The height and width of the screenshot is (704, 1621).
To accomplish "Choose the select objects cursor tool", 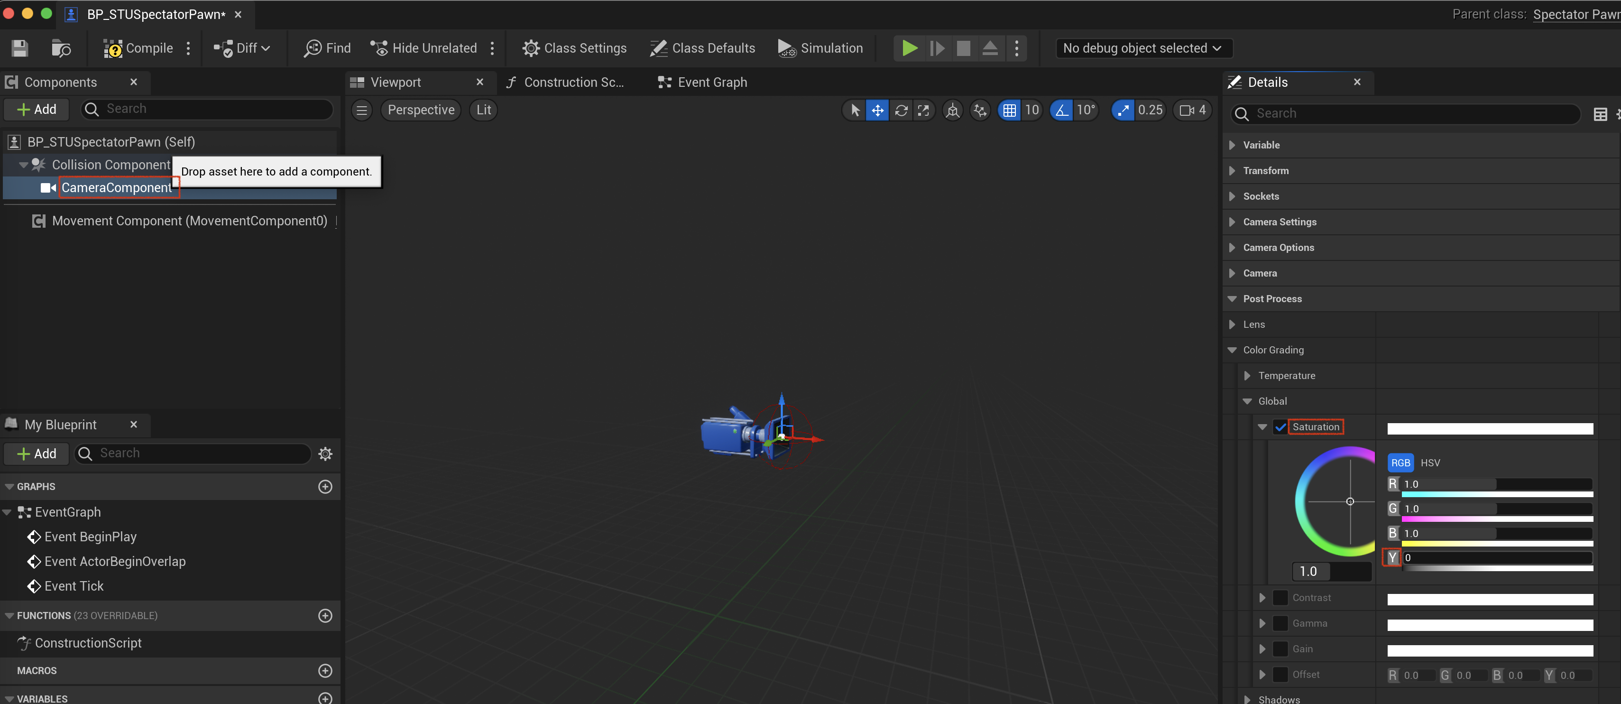I will pos(855,110).
